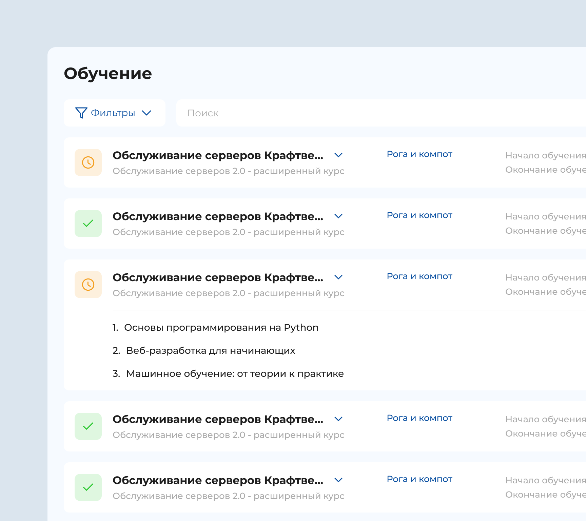The image size is (586, 521).
Task: Open the Фильтры dropdown chevron
Action: [x=146, y=113]
